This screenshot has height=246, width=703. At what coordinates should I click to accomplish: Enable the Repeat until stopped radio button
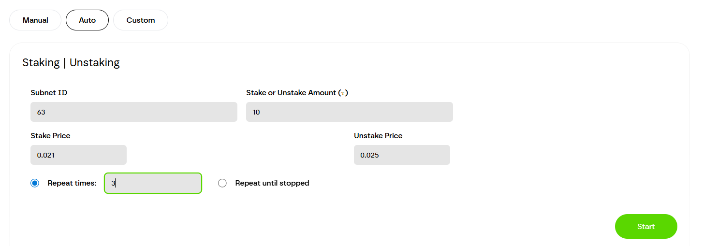click(x=222, y=183)
